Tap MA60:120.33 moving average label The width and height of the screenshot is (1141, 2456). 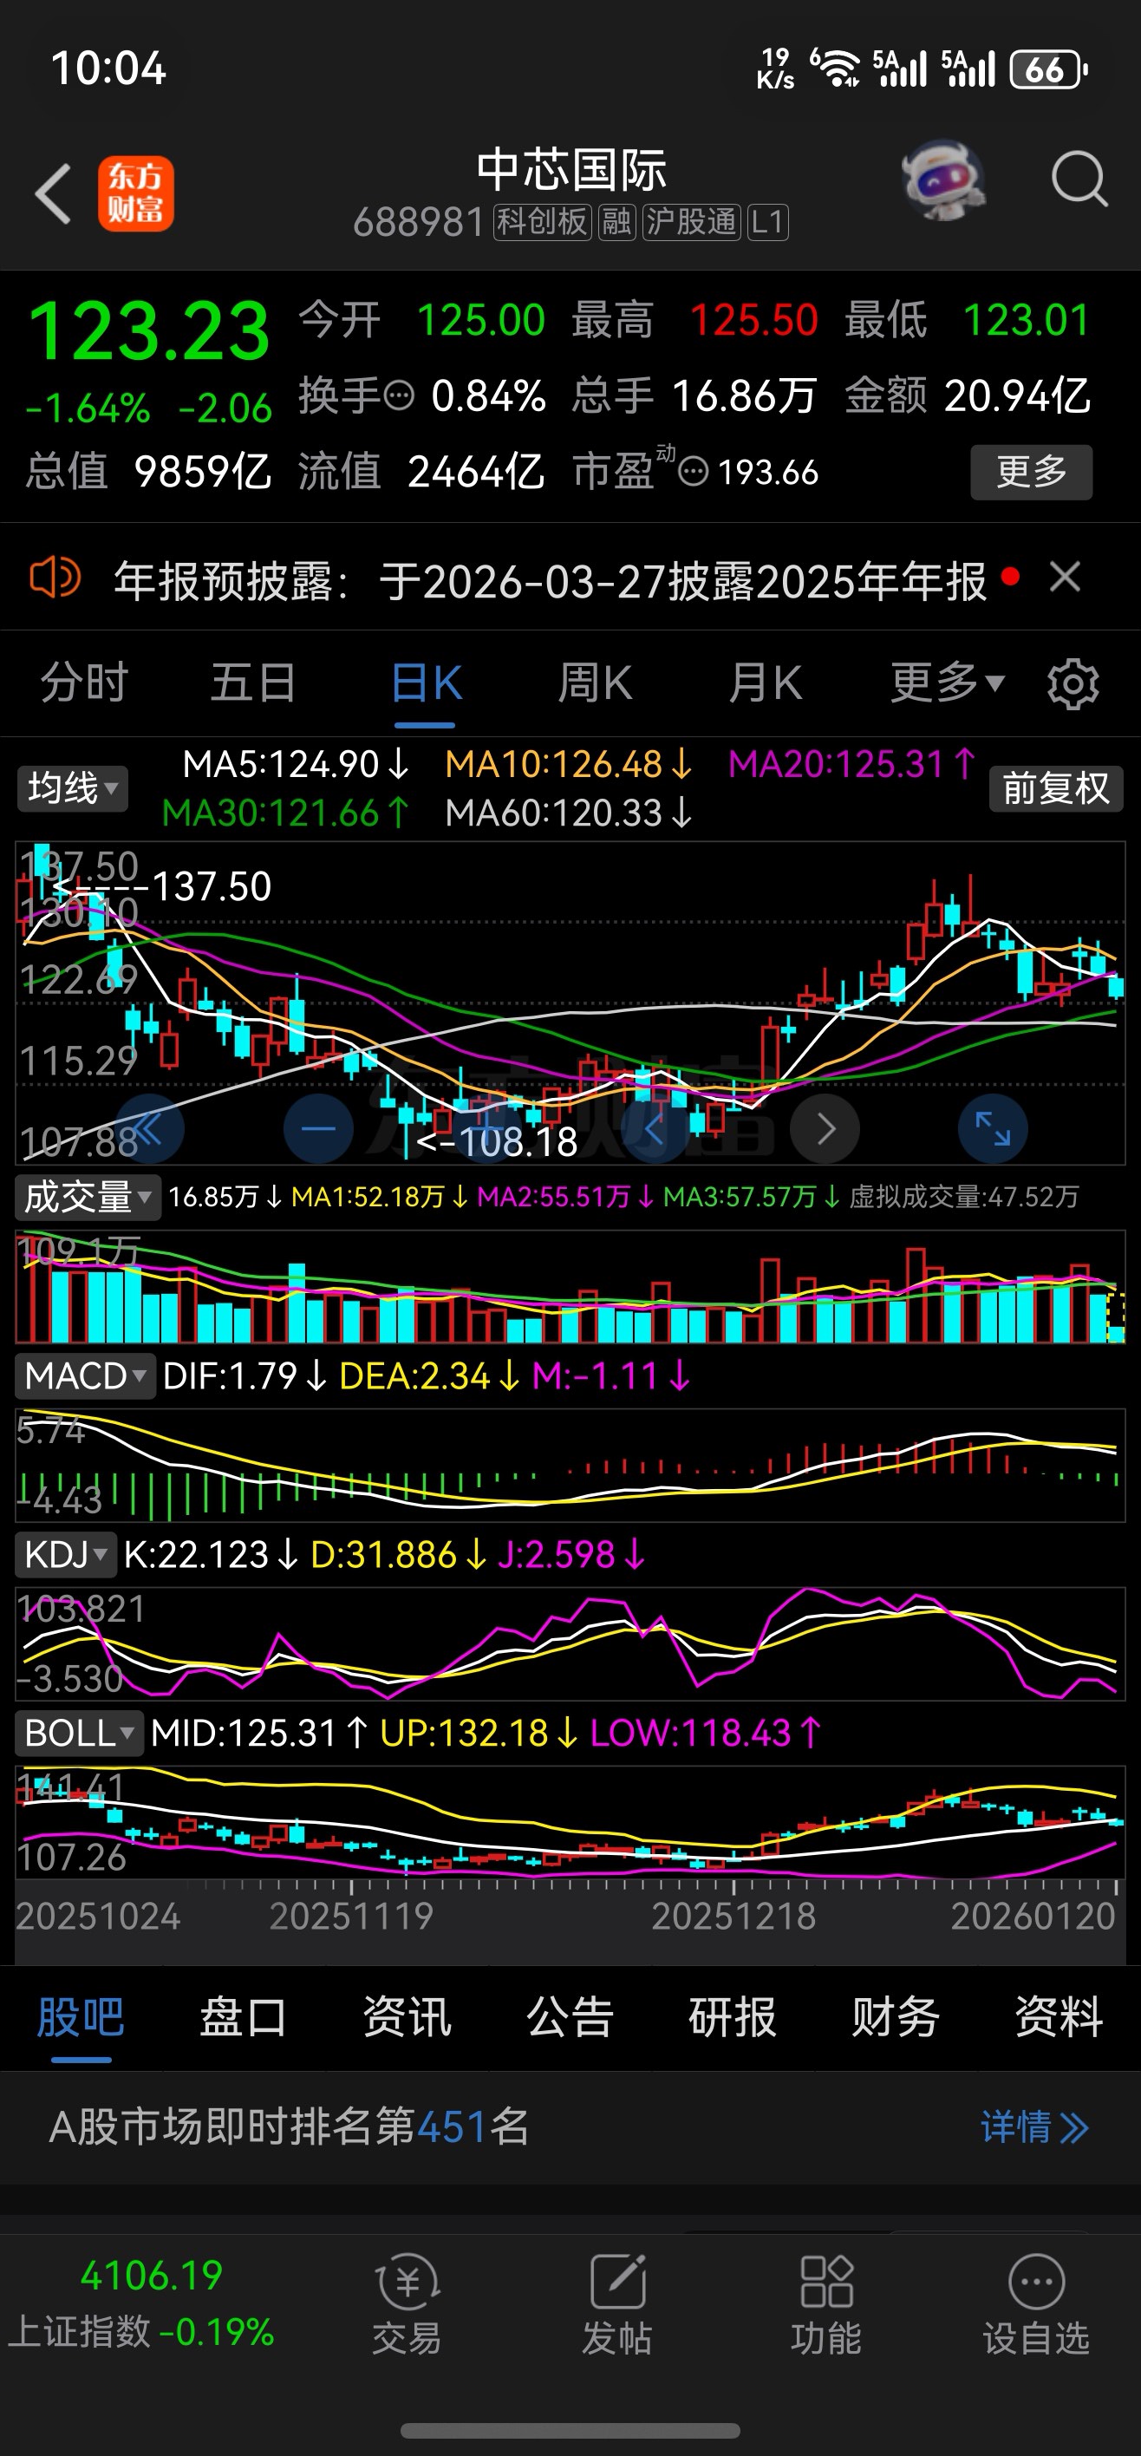[x=569, y=813]
